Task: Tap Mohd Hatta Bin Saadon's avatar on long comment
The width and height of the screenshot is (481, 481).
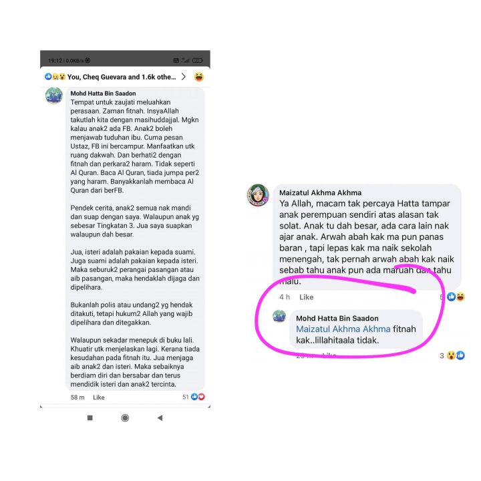Action: [x=54, y=96]
